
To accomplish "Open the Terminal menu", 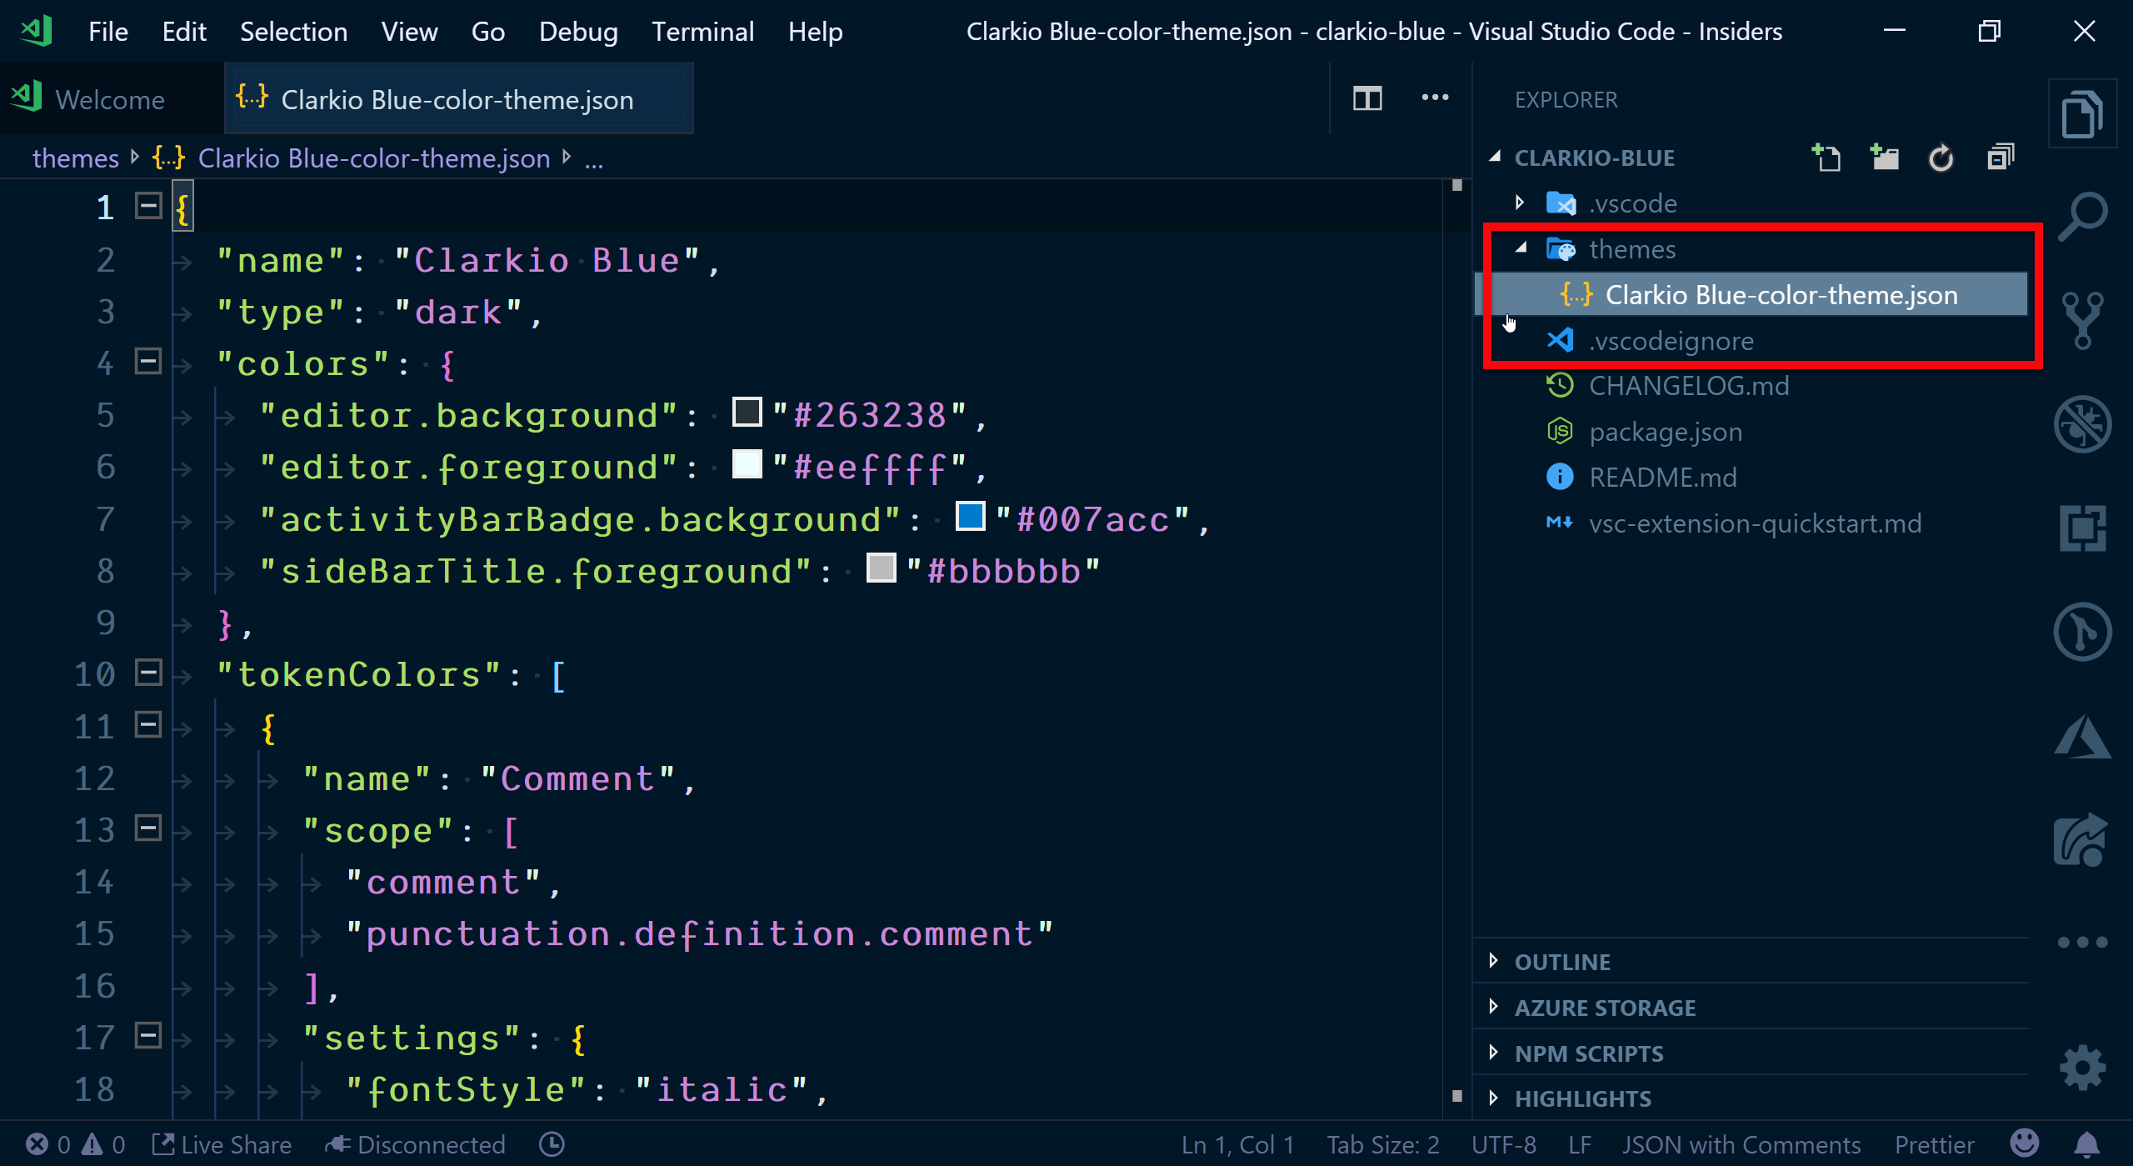I will pos(702,31).
